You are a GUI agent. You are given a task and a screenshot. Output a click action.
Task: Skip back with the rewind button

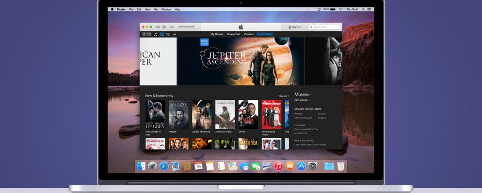point(158,27)
